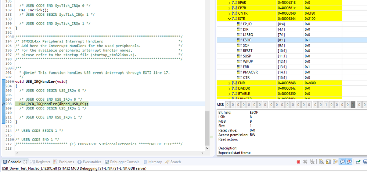
Task: Switch to the Problems tab
Action: pos(64,162)
